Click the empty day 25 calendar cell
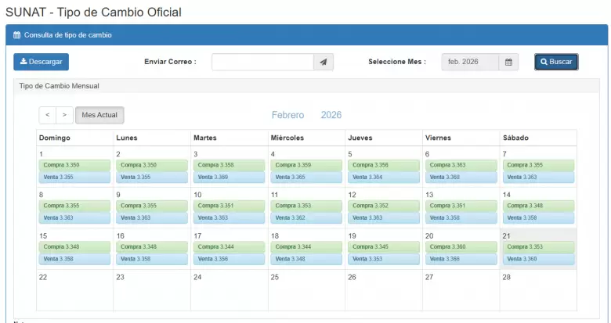This screenshot has width=611, height=323. point(305,293)
